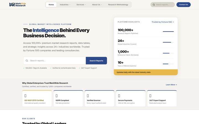The width and height of the screenshot is (199, 124).
Task: Click the ISO 9001:2015 Certified card icon
Action: click(x=25, y=96)
